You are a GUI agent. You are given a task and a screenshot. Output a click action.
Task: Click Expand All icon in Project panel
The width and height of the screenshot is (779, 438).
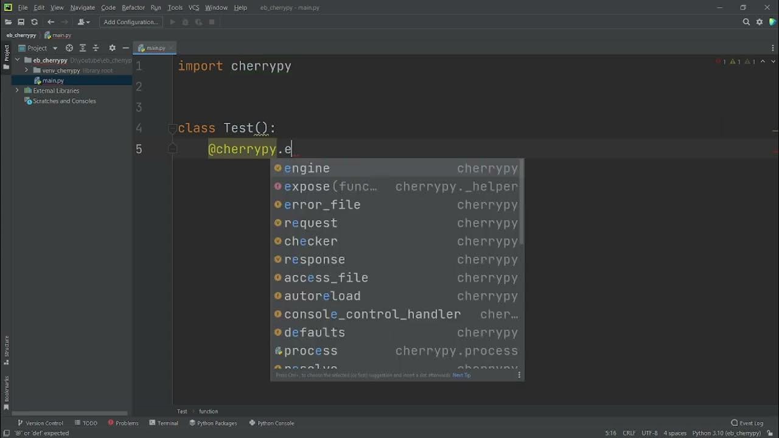83,48
